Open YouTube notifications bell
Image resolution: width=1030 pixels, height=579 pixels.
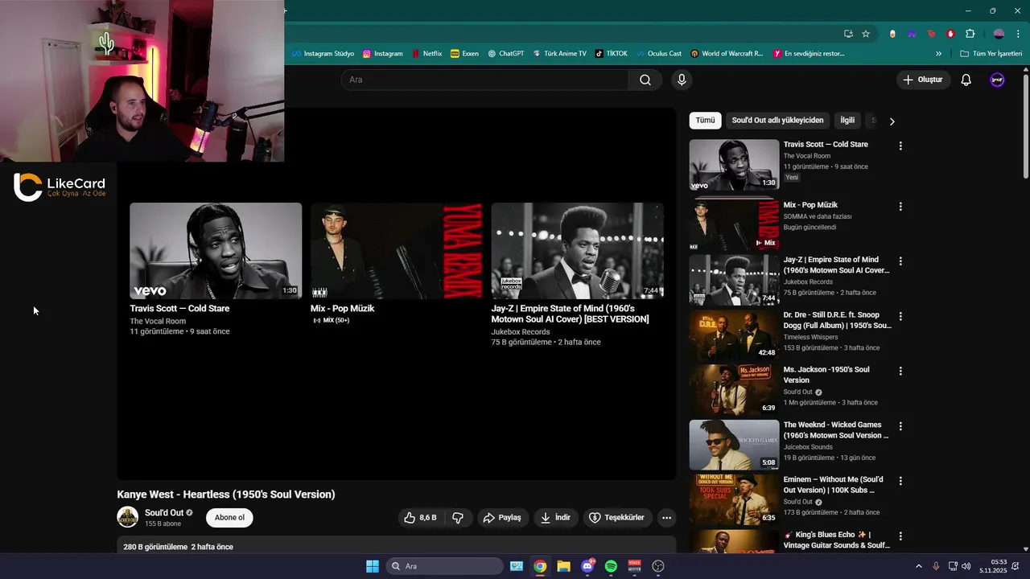(x=966, y=80)
